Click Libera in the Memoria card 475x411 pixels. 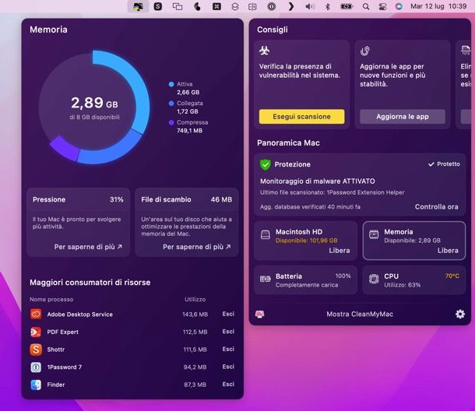[448, 251]
